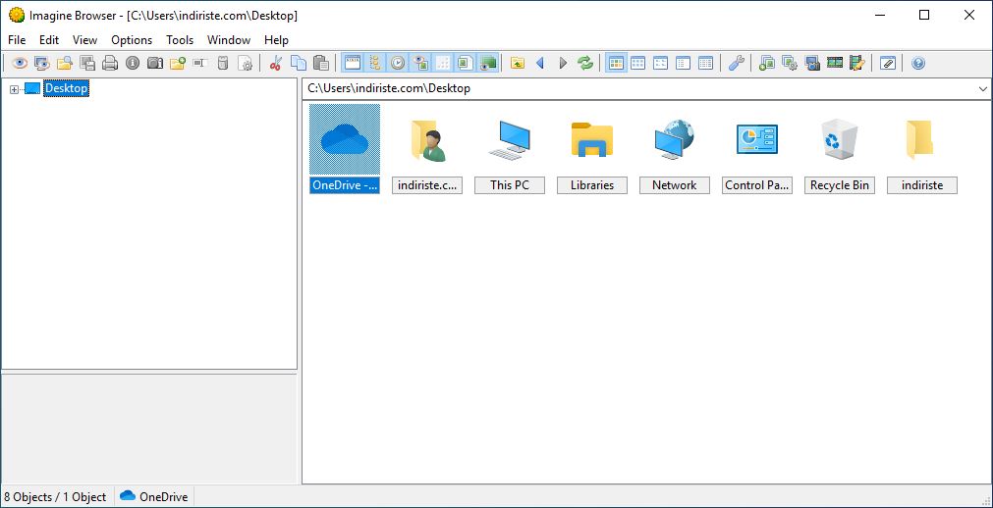Click the paperclip file association icon
The height and width of the screenshot is (508, 993).
pyautogui.click(x=888, y=63)
